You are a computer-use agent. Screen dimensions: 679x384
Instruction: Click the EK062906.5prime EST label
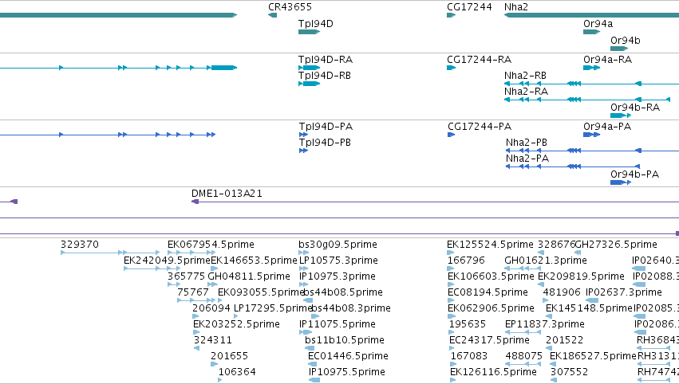491,309
